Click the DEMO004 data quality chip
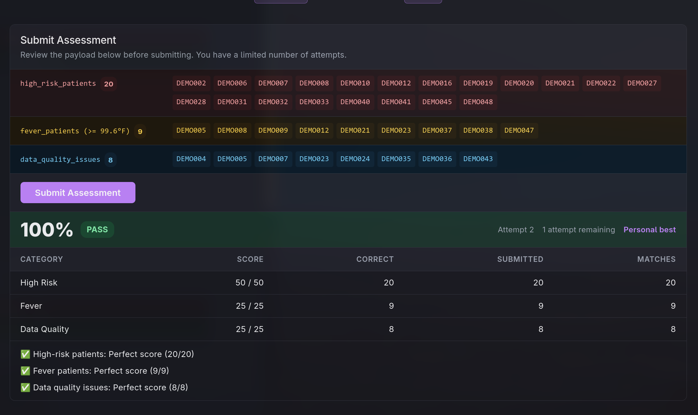This screenshot has height=415, width=698. click(191, 159)
